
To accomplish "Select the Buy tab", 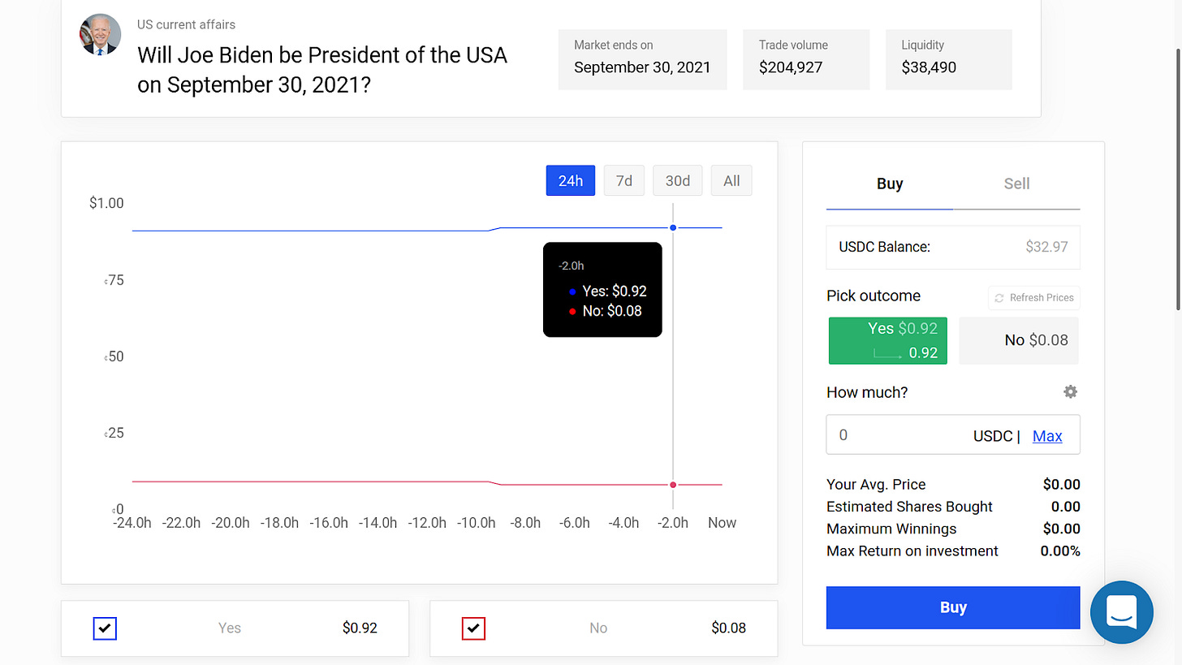I will pyautogui.click(x=890, y=184).
